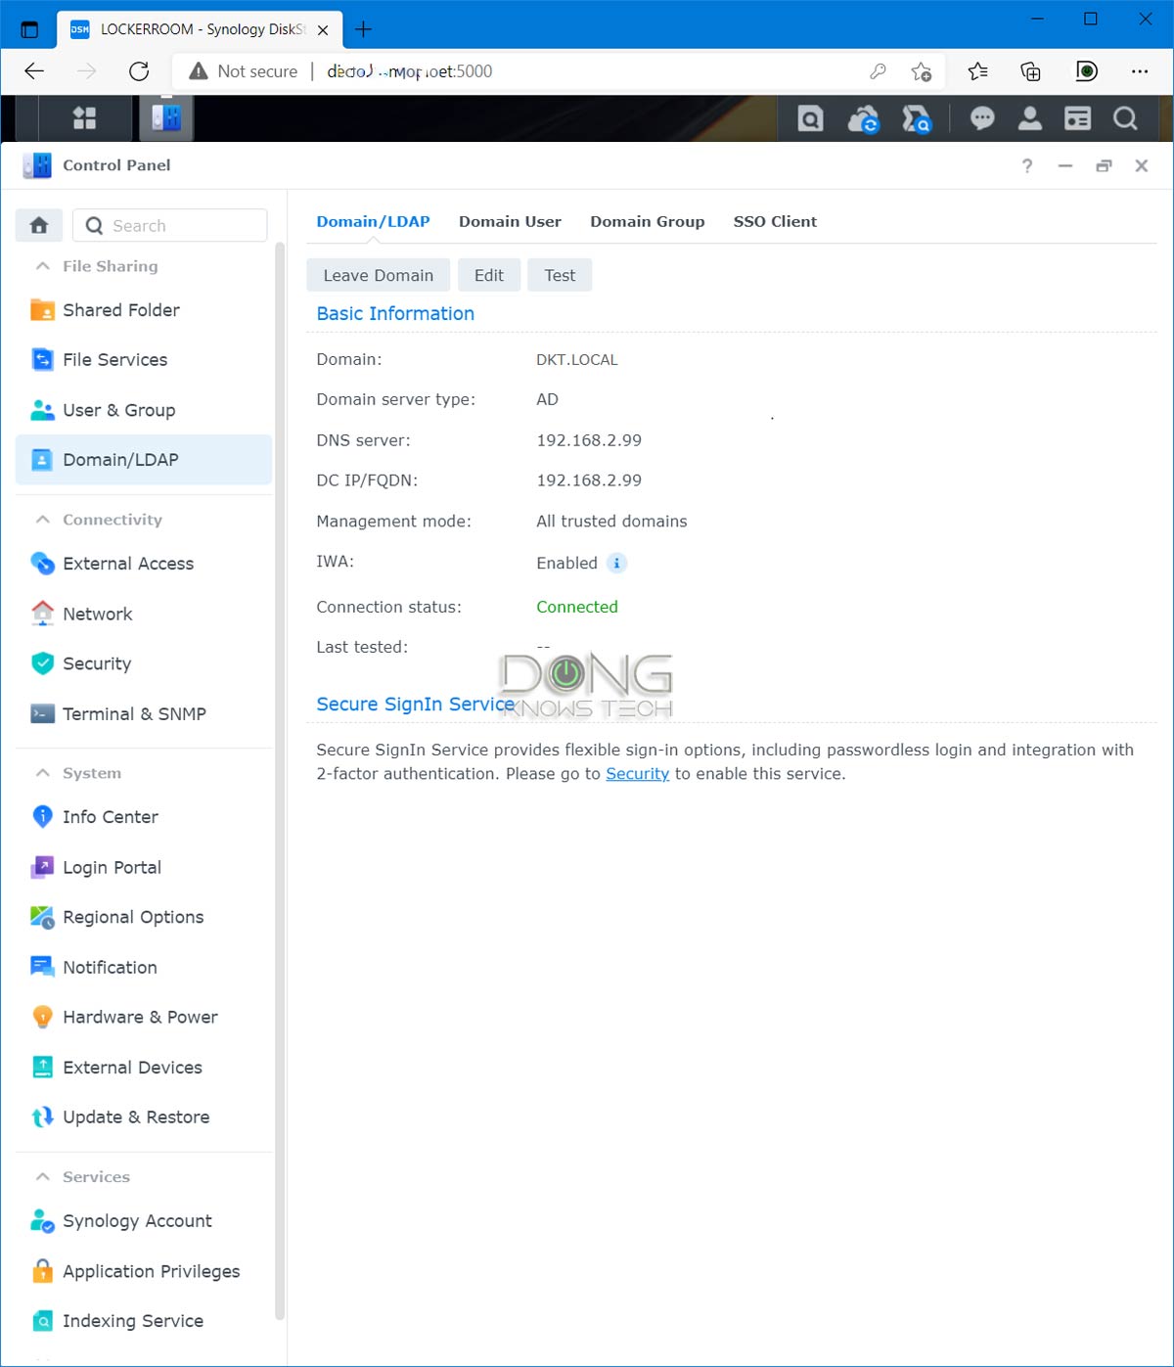Open Notification settings
Image resolution: width=1174 pixels, height=1367 pixels.
coord(144,967)
